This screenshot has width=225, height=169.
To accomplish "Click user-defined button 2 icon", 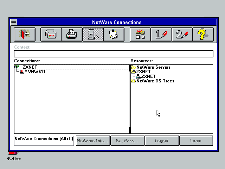I will [x=182, y=35].
